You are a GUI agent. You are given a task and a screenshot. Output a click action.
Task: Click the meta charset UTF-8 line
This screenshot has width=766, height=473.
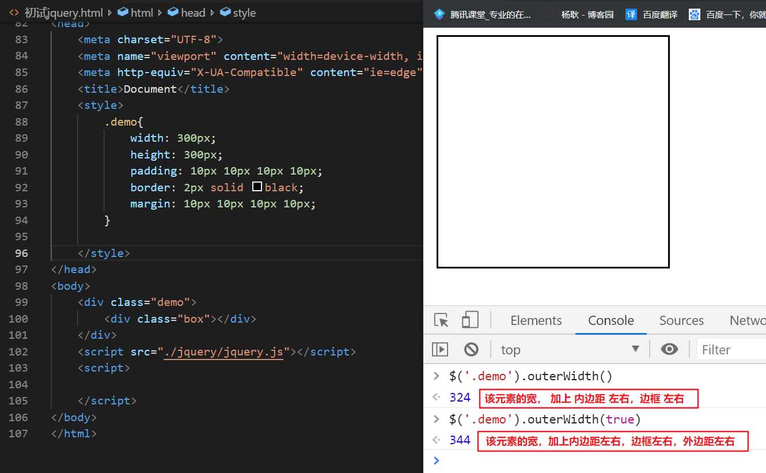coord(150,39)
